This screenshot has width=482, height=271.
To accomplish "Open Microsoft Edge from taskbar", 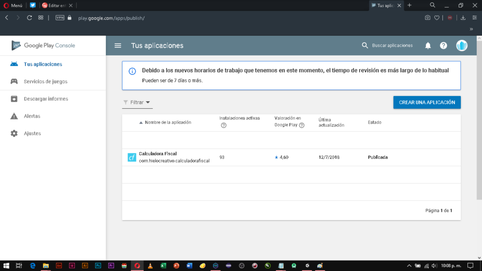I will click(x=32, y=266).
